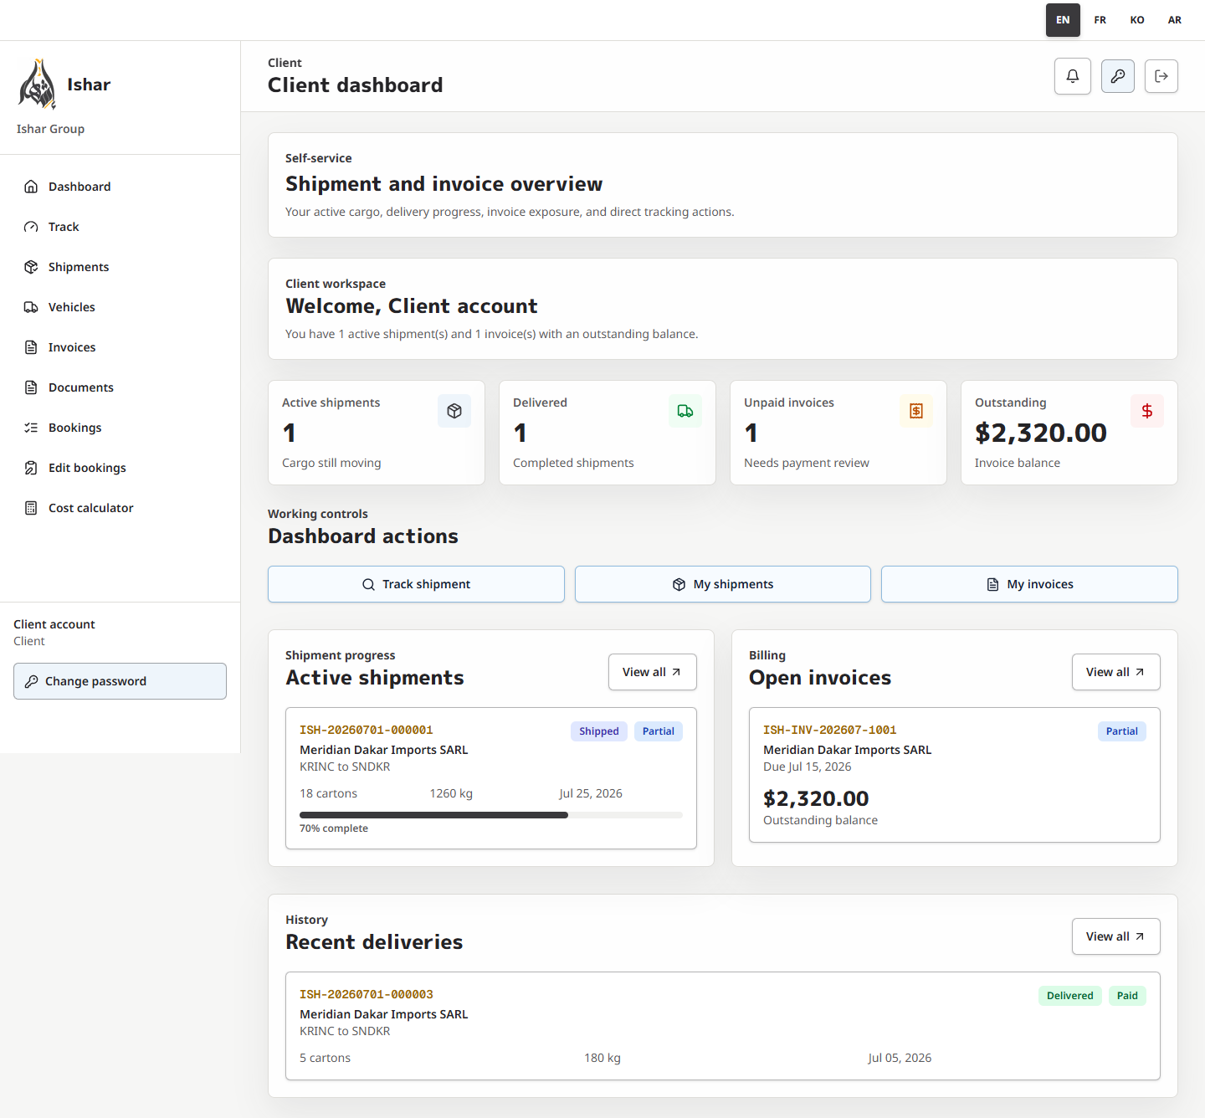Open Cost calculator in the sidebar
Viewport: 1205px width, 1118px height.
pyautogui.click(x=120, y=508)
